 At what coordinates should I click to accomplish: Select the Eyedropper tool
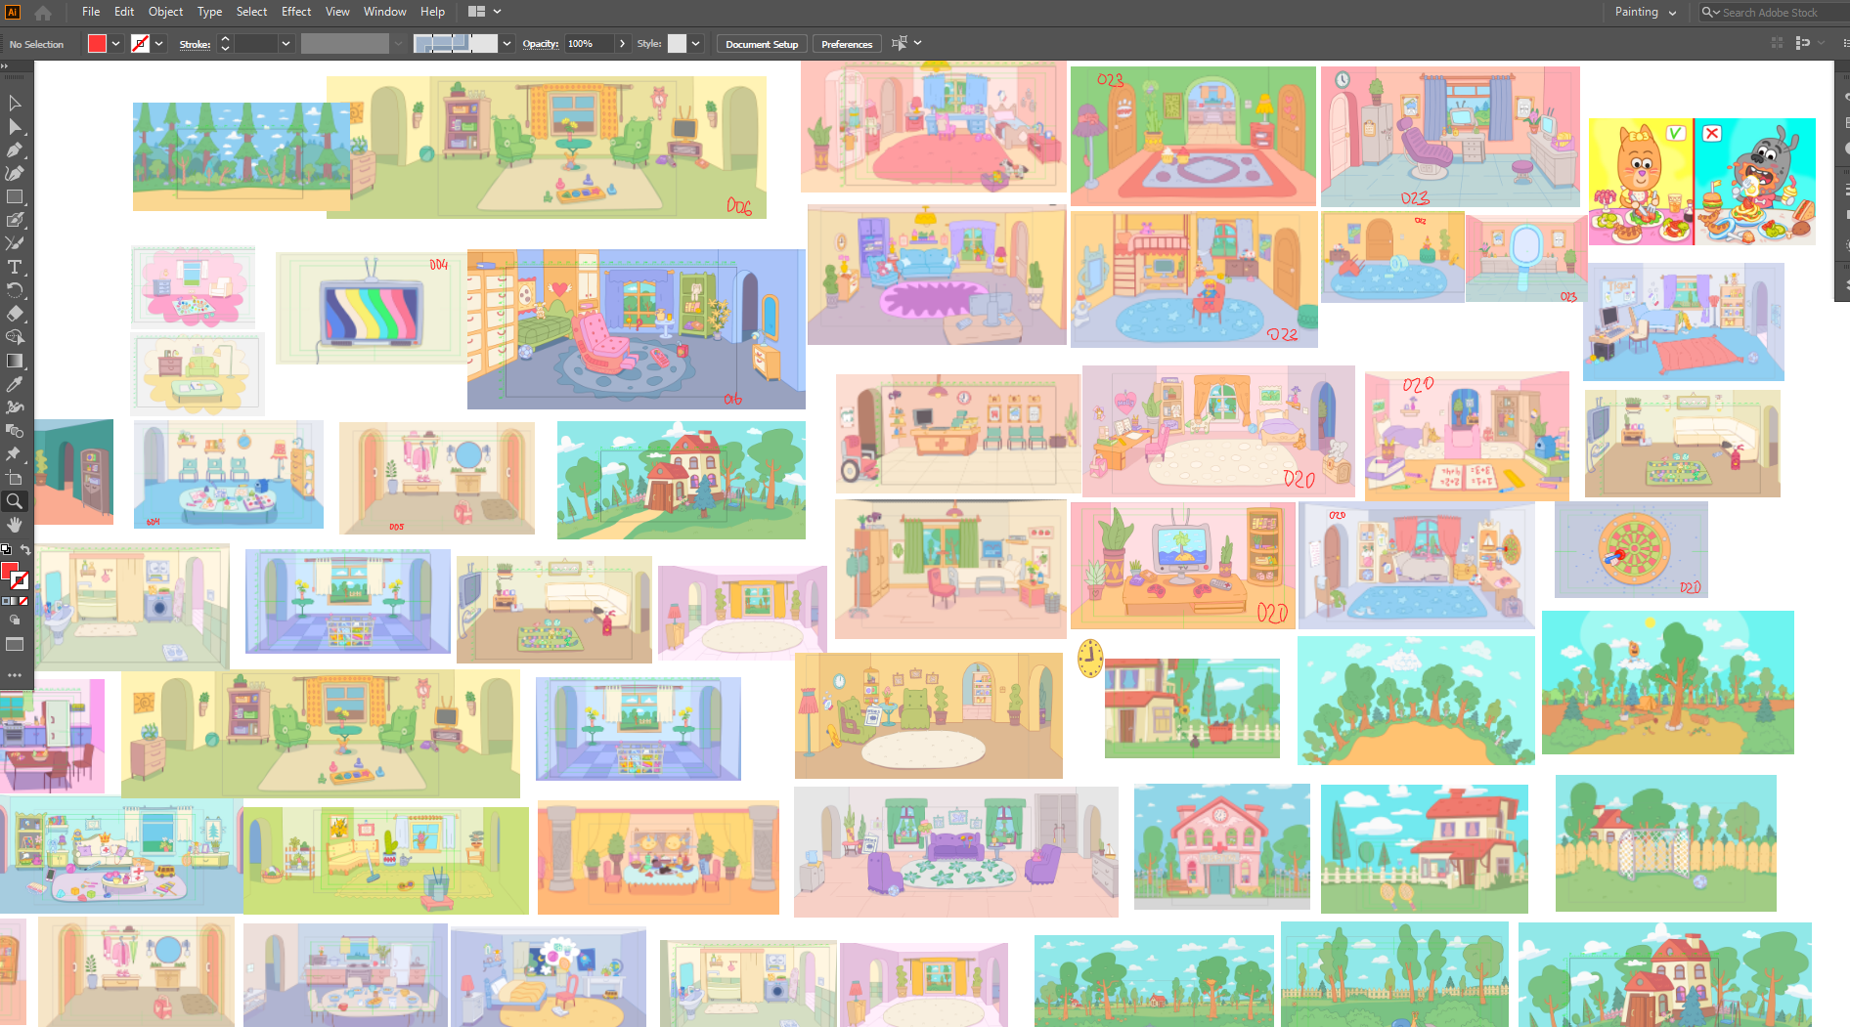click(x=15, y=384)
